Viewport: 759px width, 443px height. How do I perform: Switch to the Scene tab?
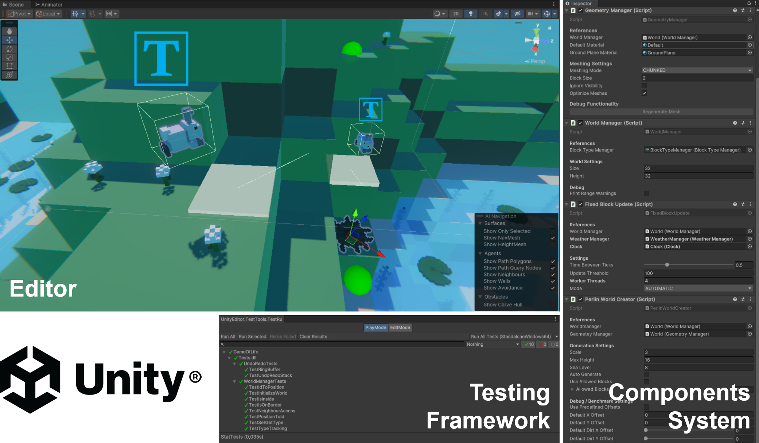[13, 4]
